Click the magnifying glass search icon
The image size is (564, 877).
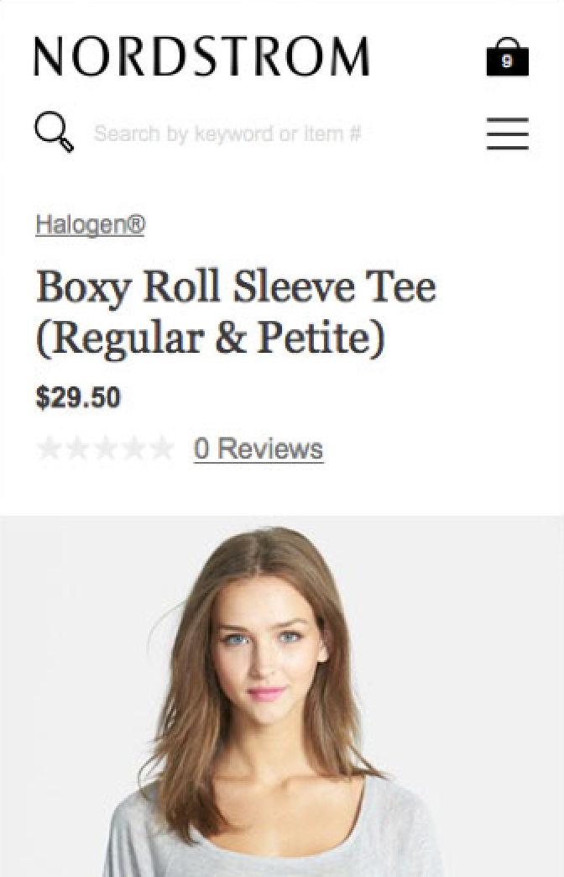(x=54, y=133)
